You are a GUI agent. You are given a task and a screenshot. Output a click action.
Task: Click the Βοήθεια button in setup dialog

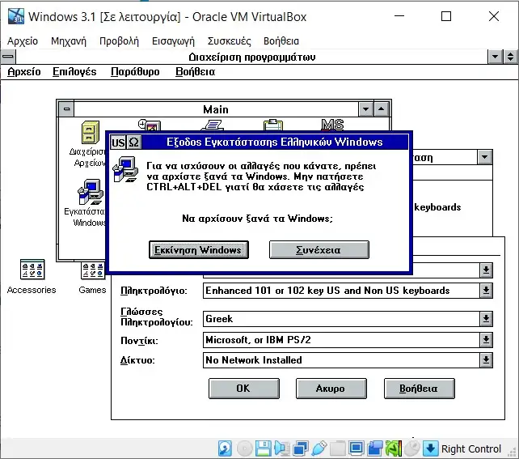(420, 388)
